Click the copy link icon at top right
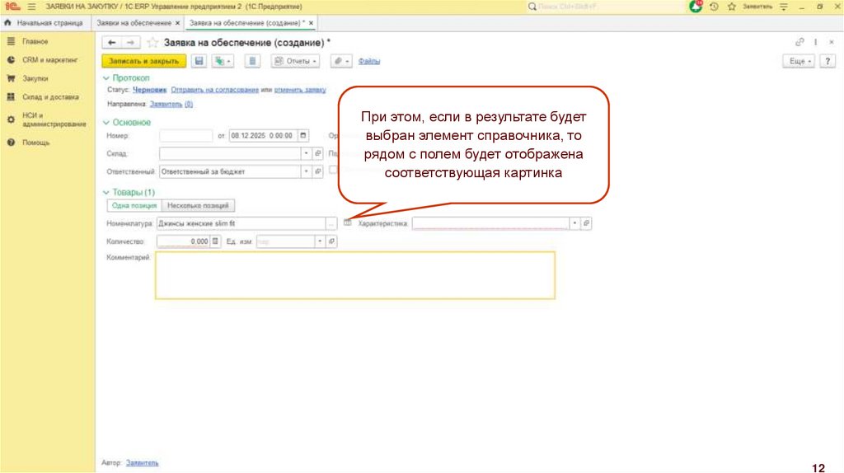The image size is (844, 473). click(799, 42)
